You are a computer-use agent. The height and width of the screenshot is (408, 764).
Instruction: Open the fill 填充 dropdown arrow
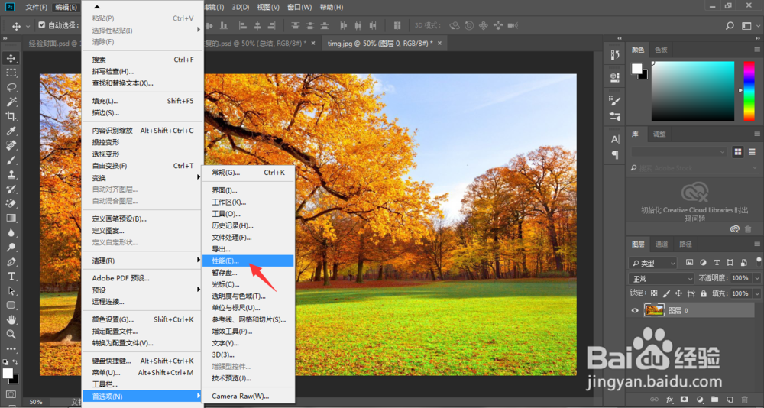pos(756,294)
